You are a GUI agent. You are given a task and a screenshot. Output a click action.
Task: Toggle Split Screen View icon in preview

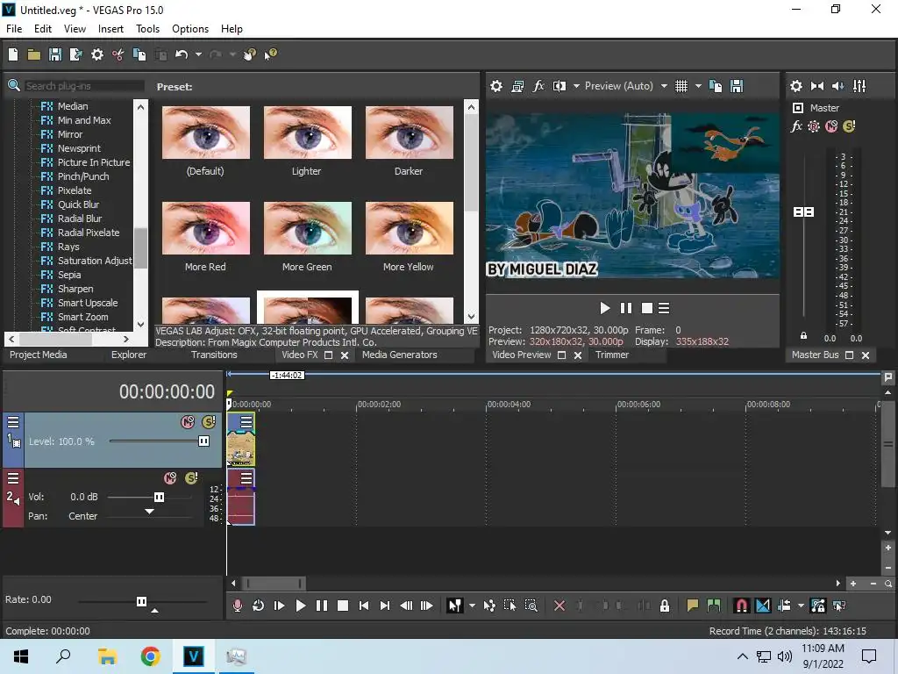559,86
